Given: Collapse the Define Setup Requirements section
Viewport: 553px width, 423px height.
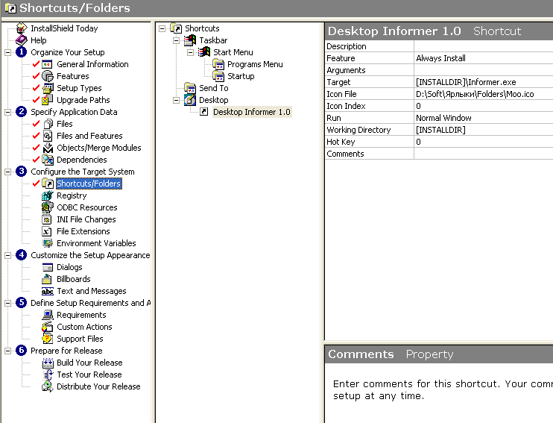Looking at the screenshot, I should [x=7, y=303].
